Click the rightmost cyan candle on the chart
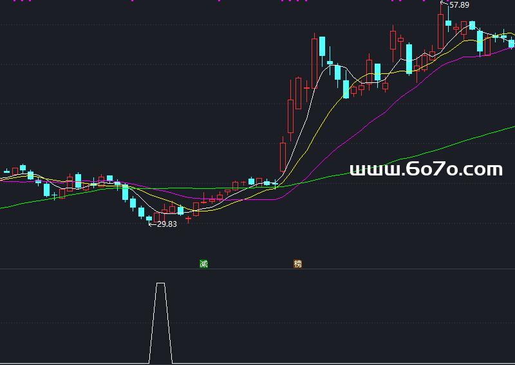The image size is (515, 365). tap(512, 43)
